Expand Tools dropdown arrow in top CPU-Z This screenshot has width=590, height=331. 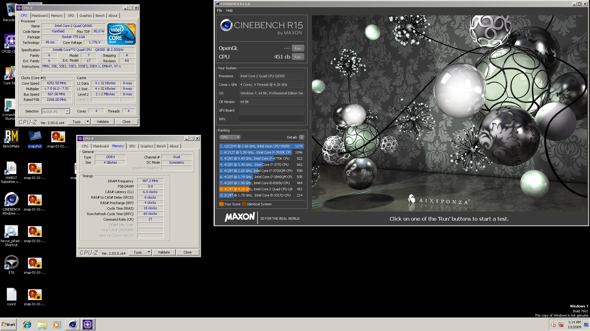(x=88, y=122)
